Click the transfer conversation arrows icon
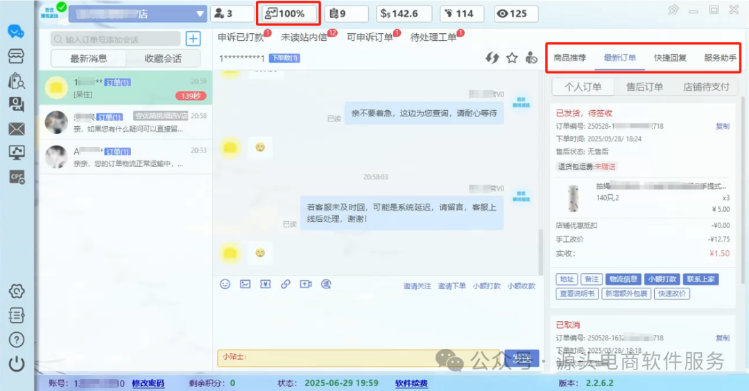Screen dimensions: 749x391 click(492, 58)
